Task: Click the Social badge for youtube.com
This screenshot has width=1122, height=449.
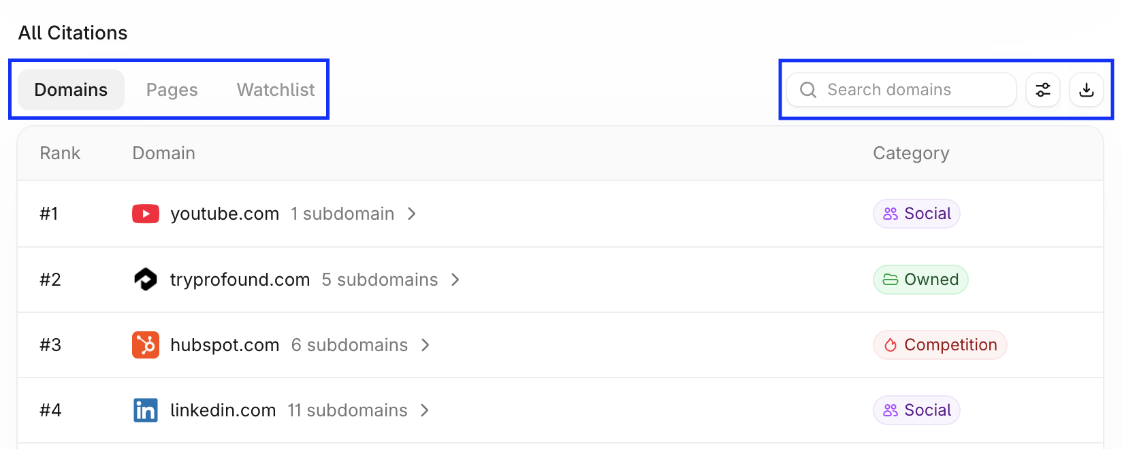Action: click(x=916, y=214)
